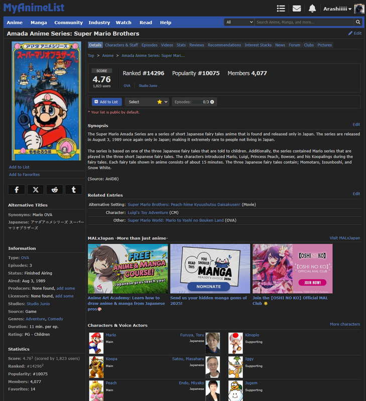Open the OSHI NO KO club banner

[x=293, y=269]
